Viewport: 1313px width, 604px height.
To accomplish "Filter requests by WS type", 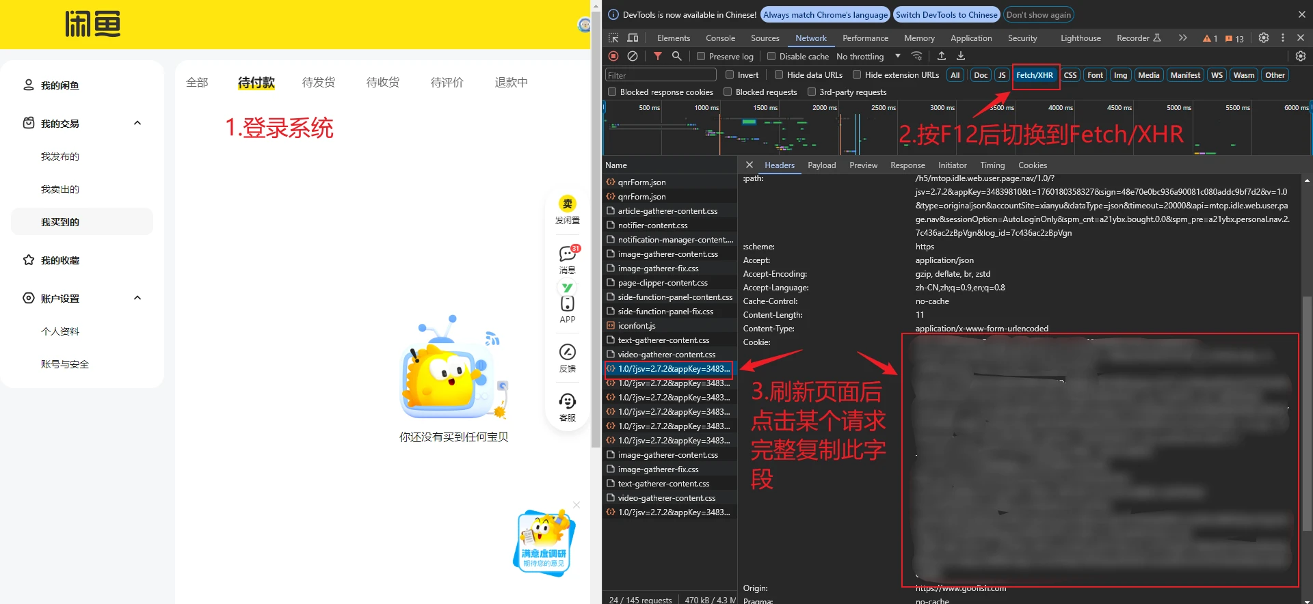I will [x=1217, y=75].
